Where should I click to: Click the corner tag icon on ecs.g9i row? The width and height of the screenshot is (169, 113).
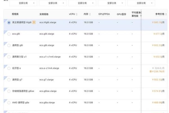[x=5, y=32]
